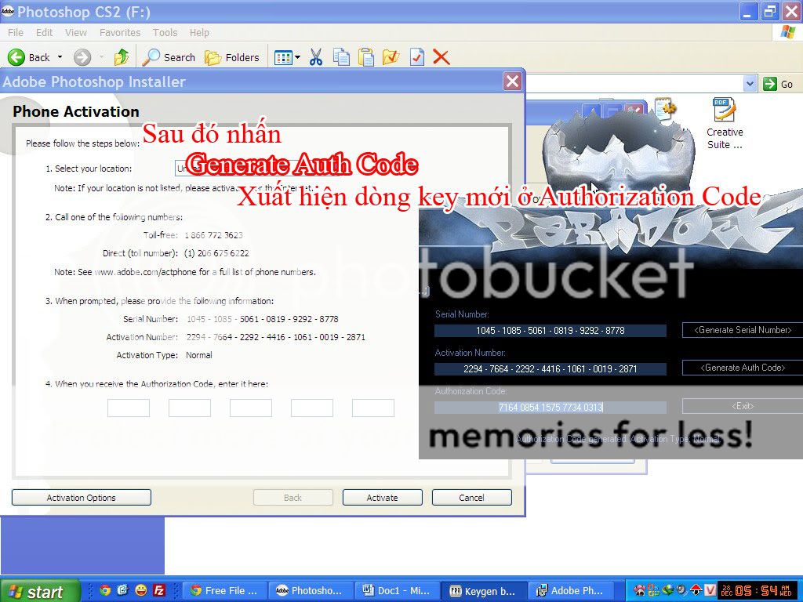Click the green Back arrow in Explorer toolbar
This screenshot has width=803, height=602.
16,57
